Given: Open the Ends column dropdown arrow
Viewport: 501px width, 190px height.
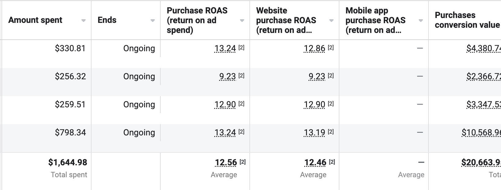Looking at the screenshot, I should coord(152,21).
